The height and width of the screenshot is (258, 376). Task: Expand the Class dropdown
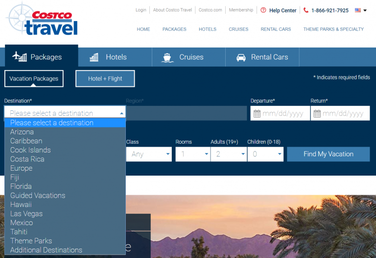click(149, 154)
